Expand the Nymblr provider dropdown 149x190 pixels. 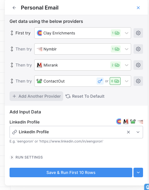coord(126,49)
